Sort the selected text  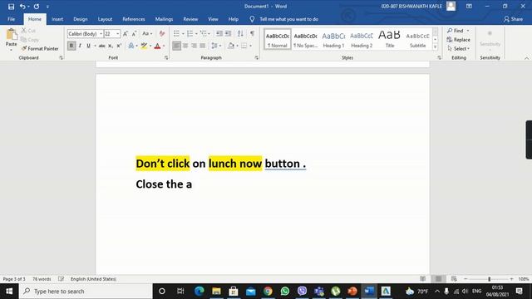240,33
